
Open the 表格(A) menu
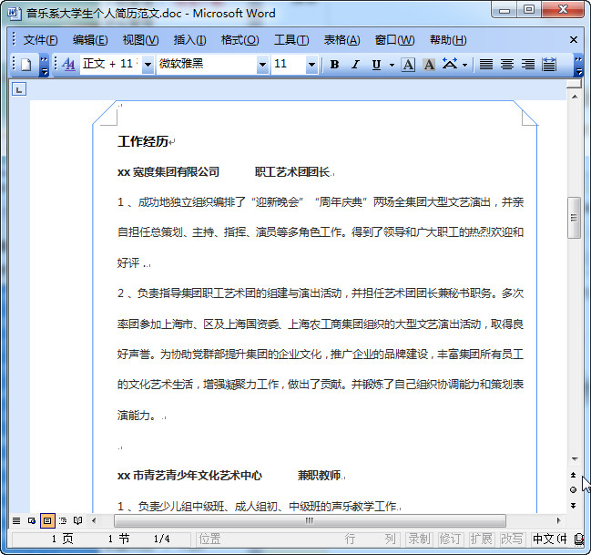[341, 40]
